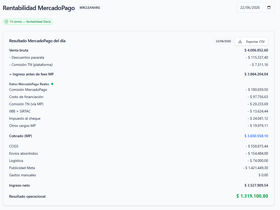The height and width of the screenshot is (210, 280).
Task: Click the blue $ 3.650.558,10 amount
Action: 256,136
